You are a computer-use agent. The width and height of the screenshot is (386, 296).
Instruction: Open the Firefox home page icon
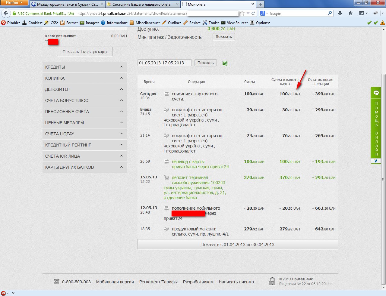pos(350,14)
